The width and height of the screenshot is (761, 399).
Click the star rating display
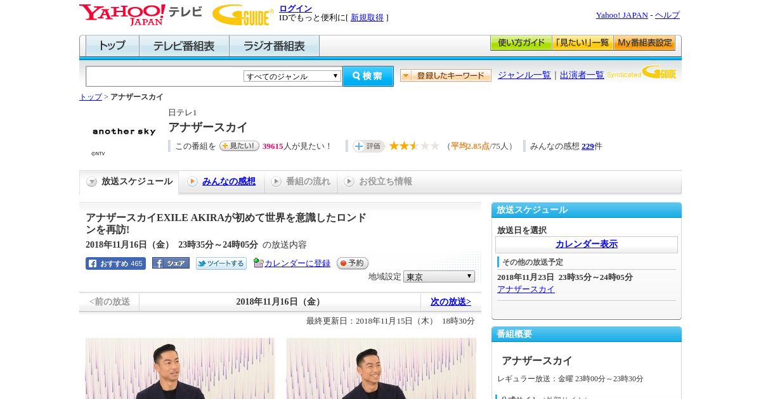(414, 146)
